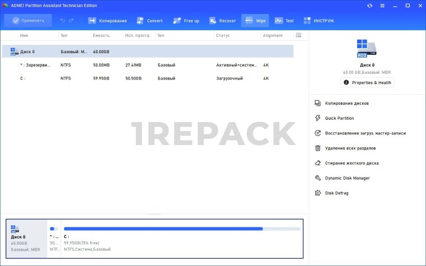Click the Properties & Health button

(367, 82)
